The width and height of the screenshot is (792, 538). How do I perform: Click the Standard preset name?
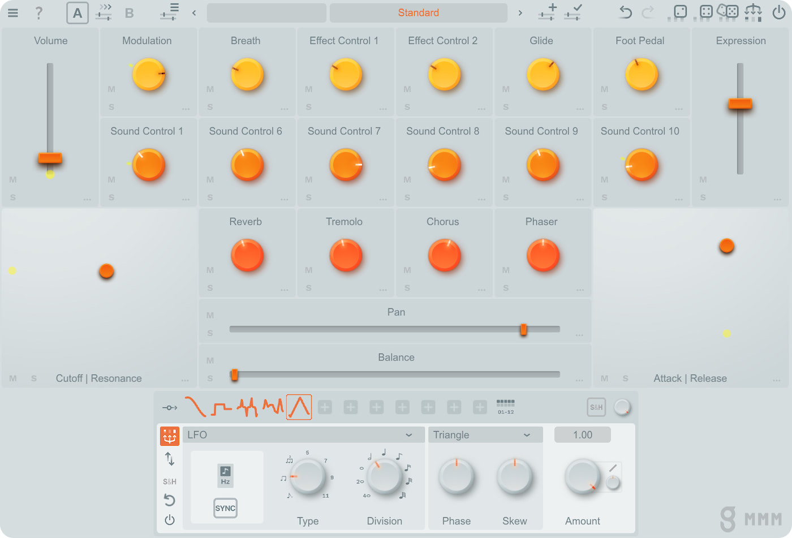click(419, 12)
